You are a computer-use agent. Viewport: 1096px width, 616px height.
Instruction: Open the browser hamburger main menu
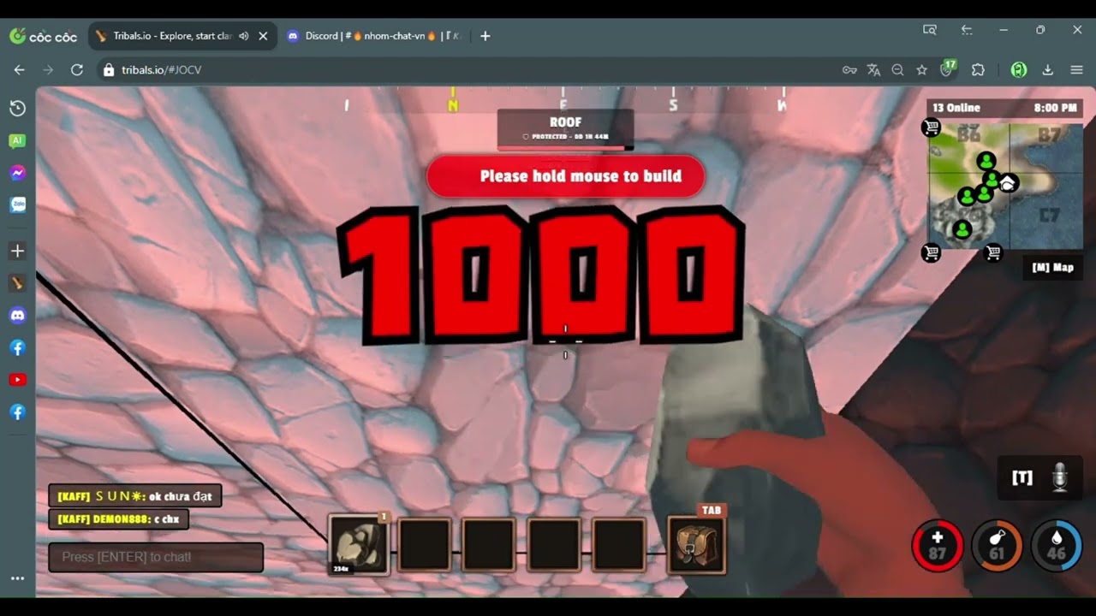[x=1076, y=70]
